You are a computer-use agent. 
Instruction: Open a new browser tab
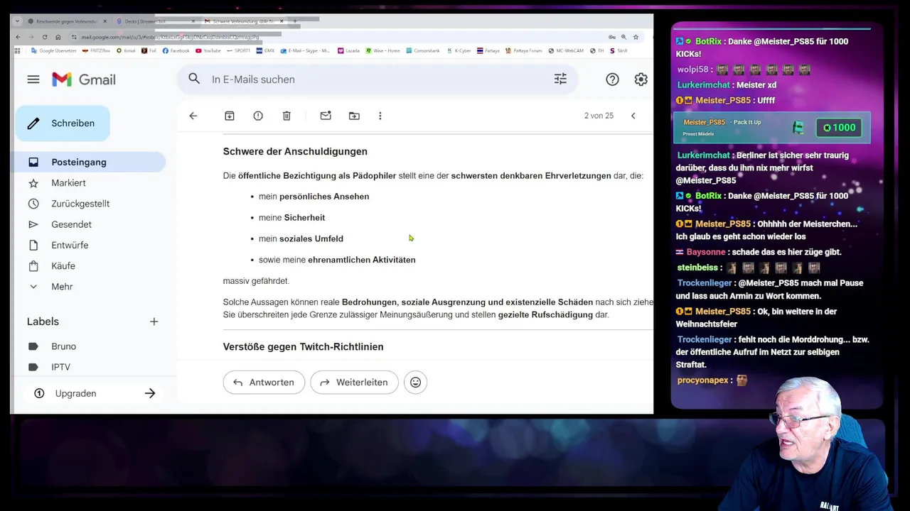(295, 21)
